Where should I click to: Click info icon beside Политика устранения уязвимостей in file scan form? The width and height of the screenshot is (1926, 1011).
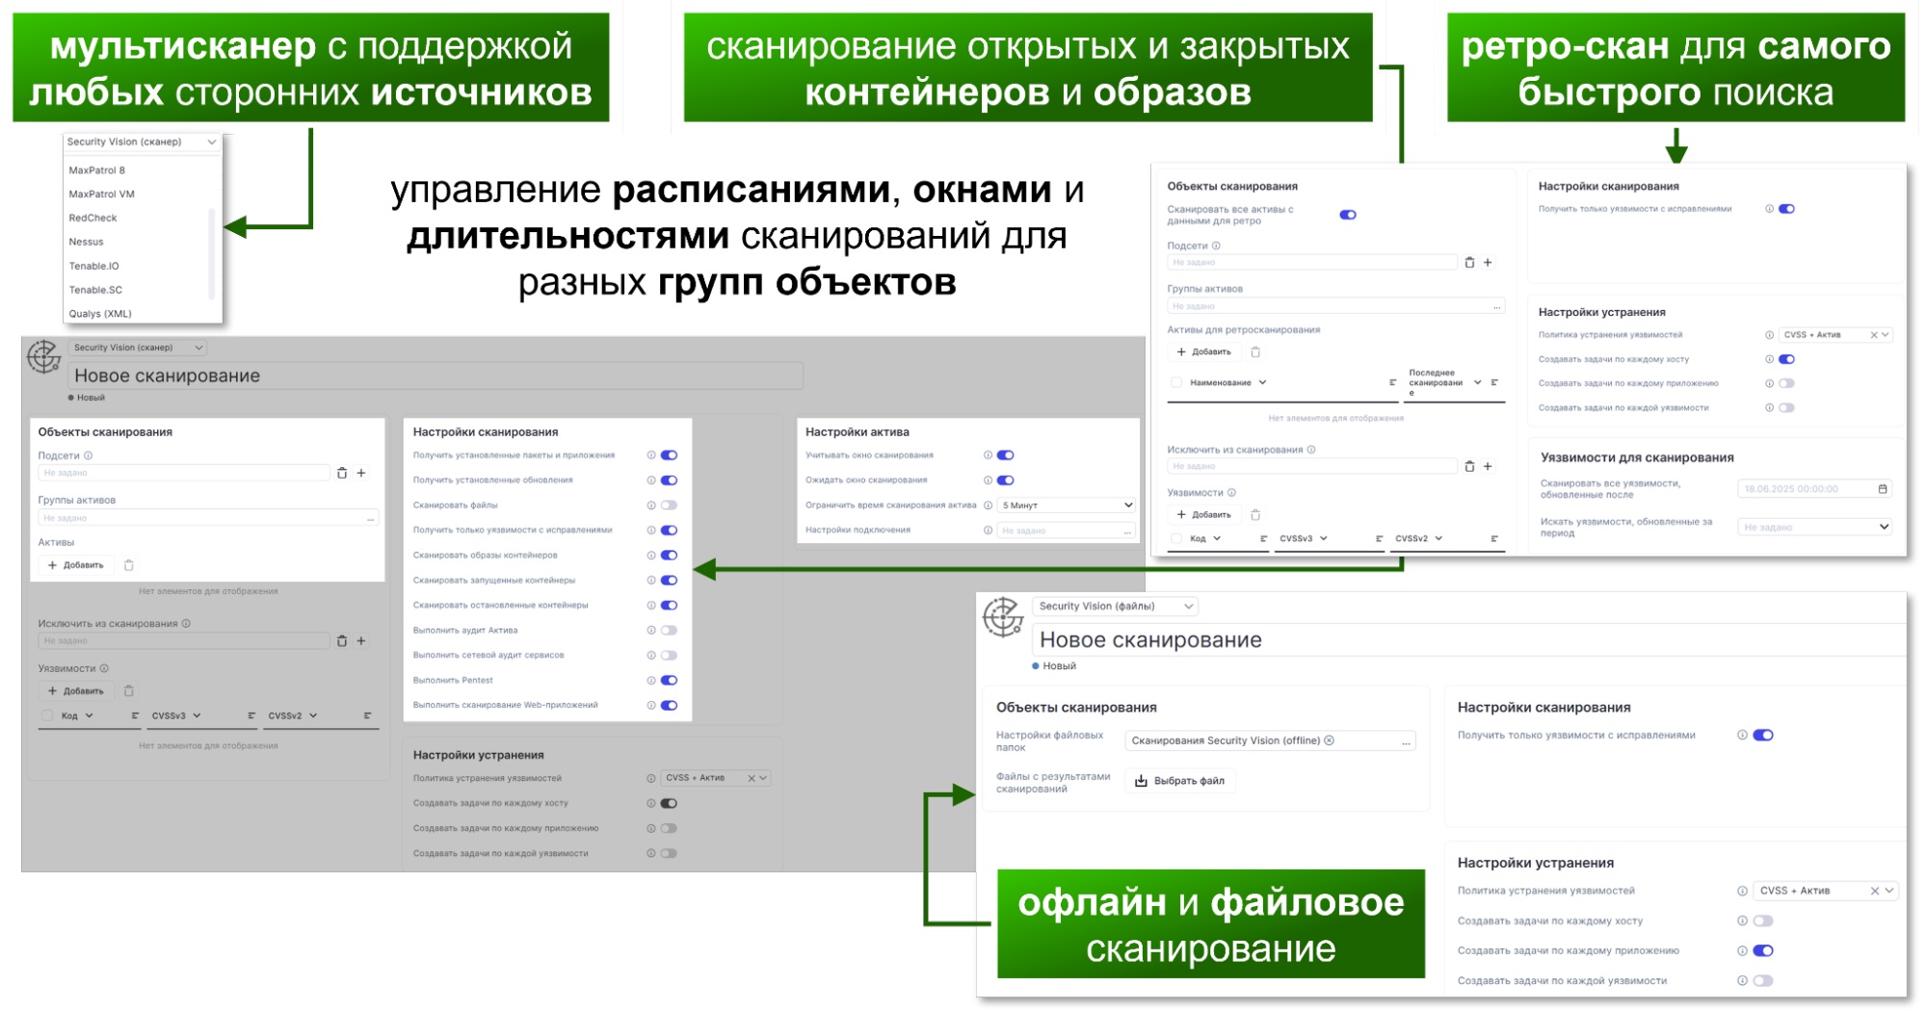(1742, 891)
